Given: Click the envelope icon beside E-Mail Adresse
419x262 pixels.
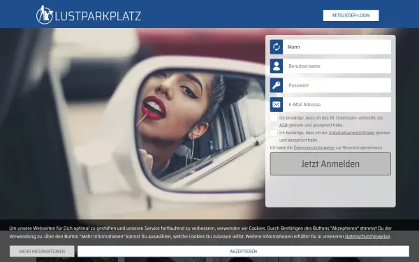Looking at the screenshot, I should tap(277, 105).
